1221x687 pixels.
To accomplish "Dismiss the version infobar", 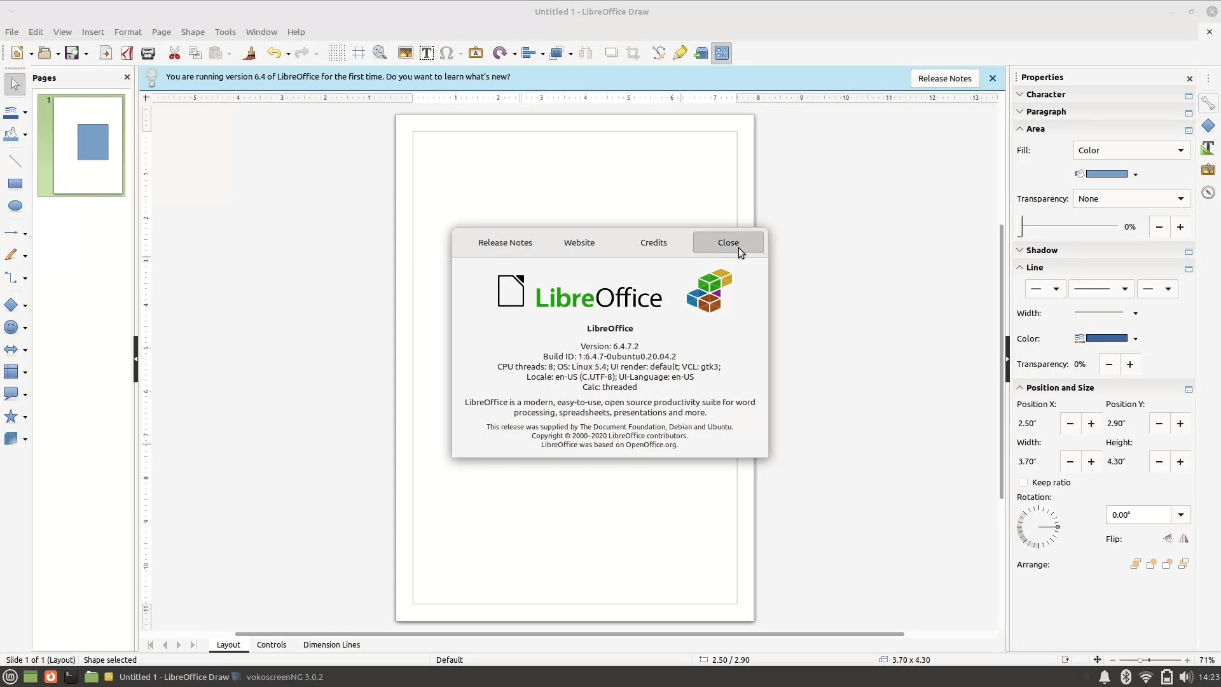I will tap(993, 78).
